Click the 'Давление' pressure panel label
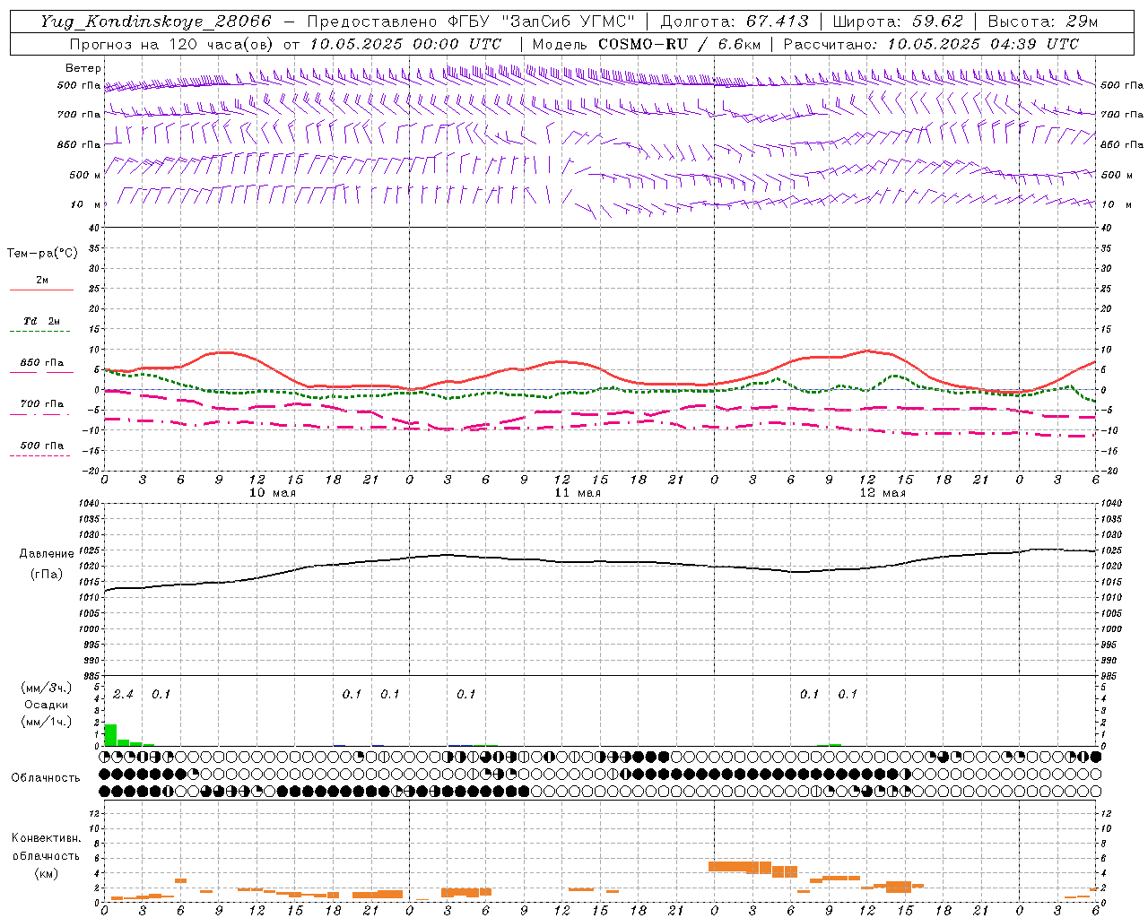This screenshot has height=918, width=1148. pyautogui.click(x=47, y=554)
